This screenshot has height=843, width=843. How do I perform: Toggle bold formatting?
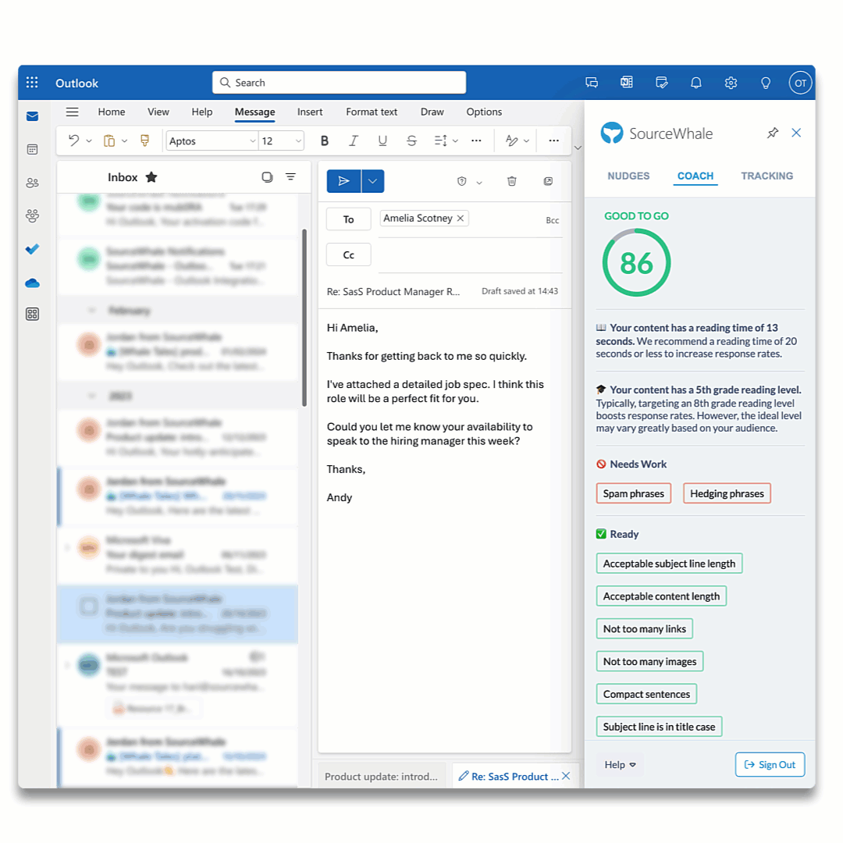coord(324,140)
